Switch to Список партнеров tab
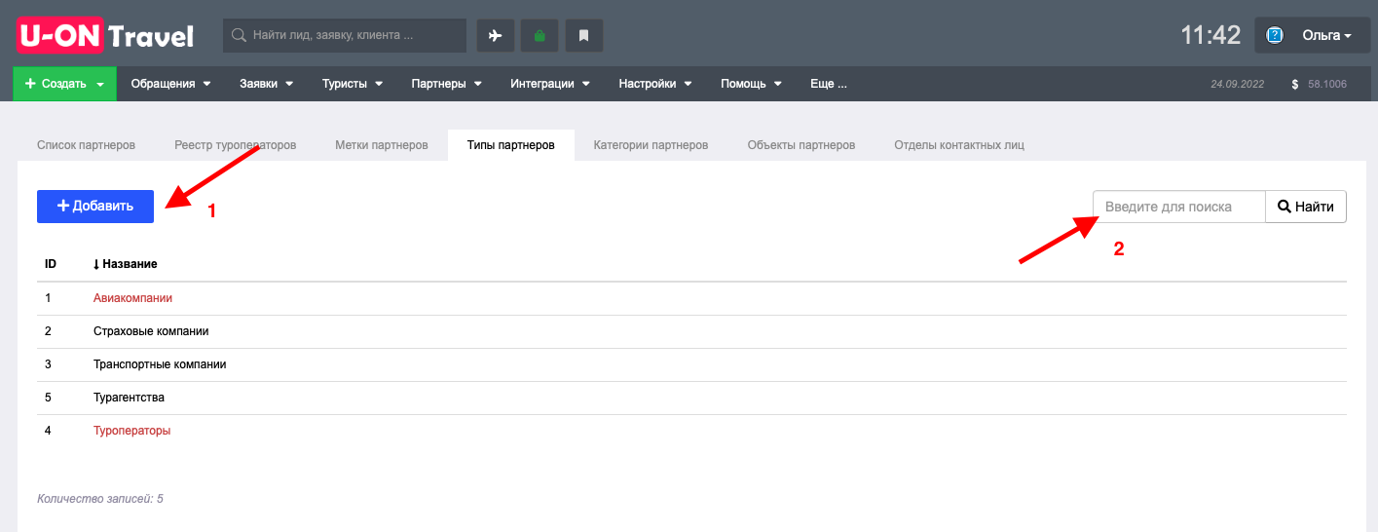 (86, 145)
